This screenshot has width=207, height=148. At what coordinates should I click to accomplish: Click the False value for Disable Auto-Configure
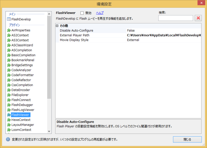point(131,30)
